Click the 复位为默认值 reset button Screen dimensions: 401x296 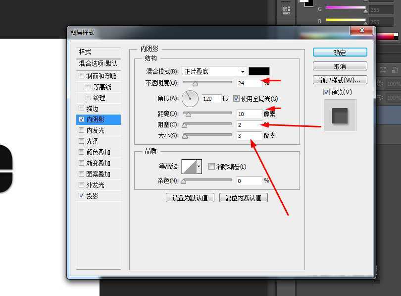(243, 197)
